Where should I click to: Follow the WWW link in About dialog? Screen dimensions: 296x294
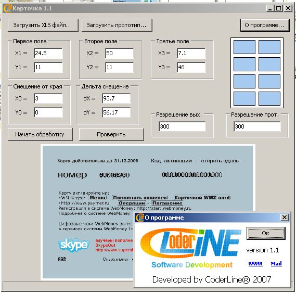255,264
